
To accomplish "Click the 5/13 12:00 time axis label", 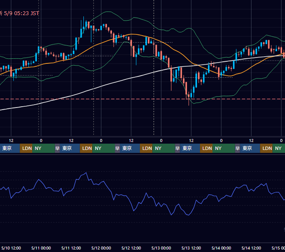I will 191,248.
